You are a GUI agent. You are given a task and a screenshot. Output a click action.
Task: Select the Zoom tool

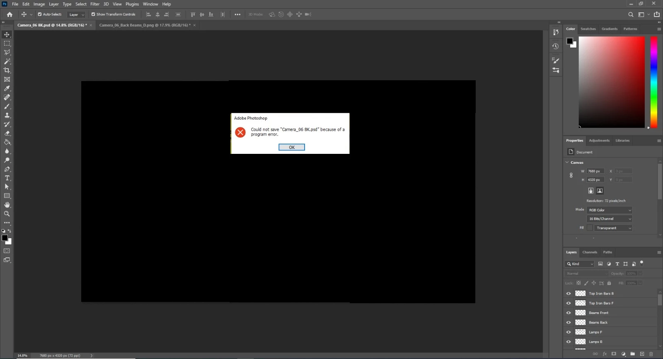7,214
